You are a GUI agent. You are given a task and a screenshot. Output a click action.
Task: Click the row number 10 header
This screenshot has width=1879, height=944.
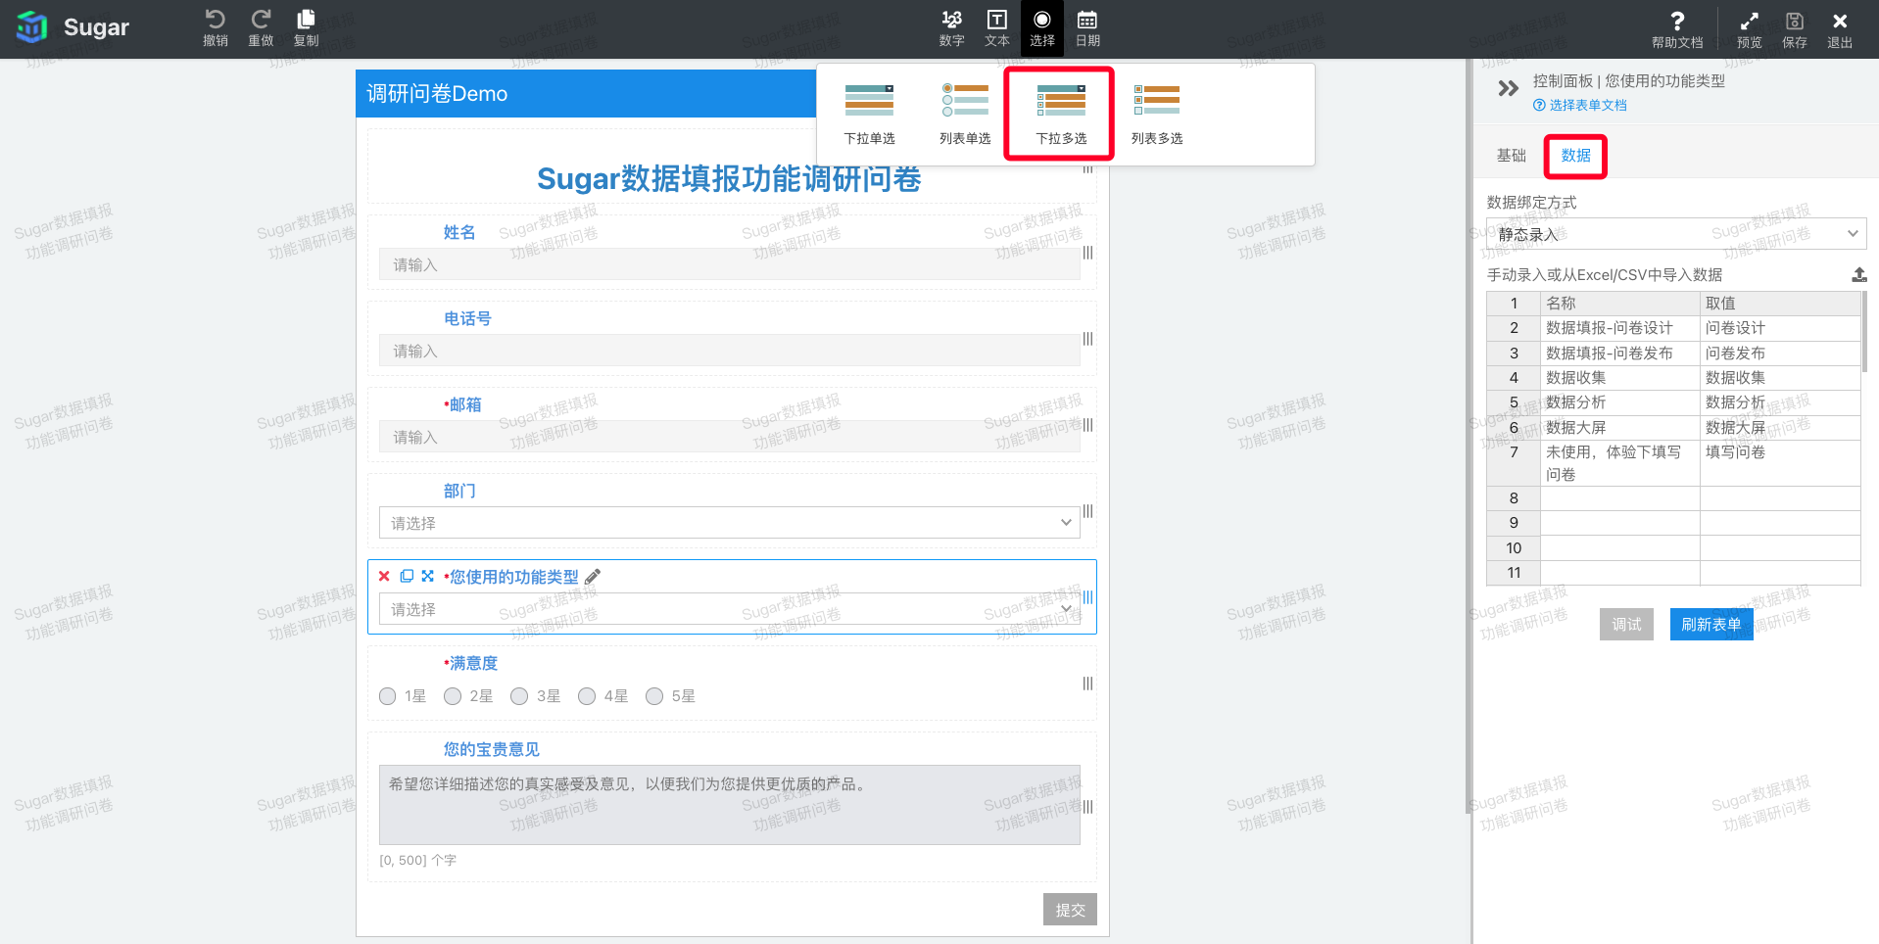point(1514,548)
